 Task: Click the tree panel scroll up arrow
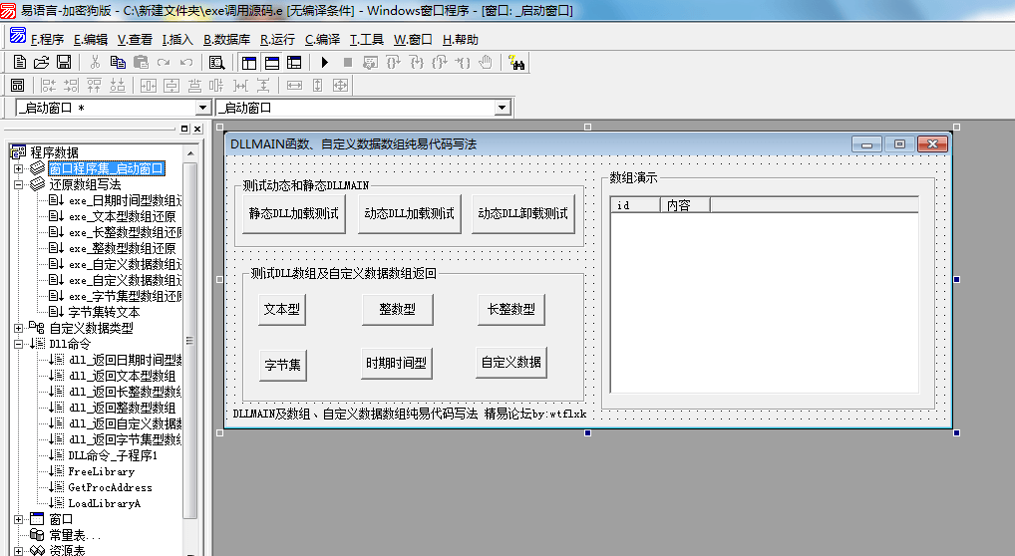189,153
